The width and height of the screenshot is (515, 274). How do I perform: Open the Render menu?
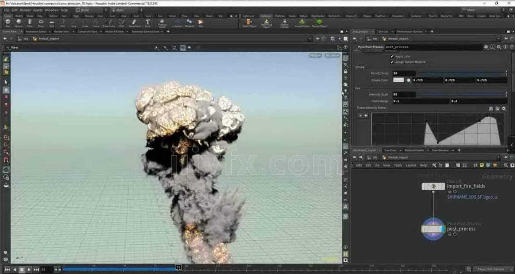pos(25,10)
